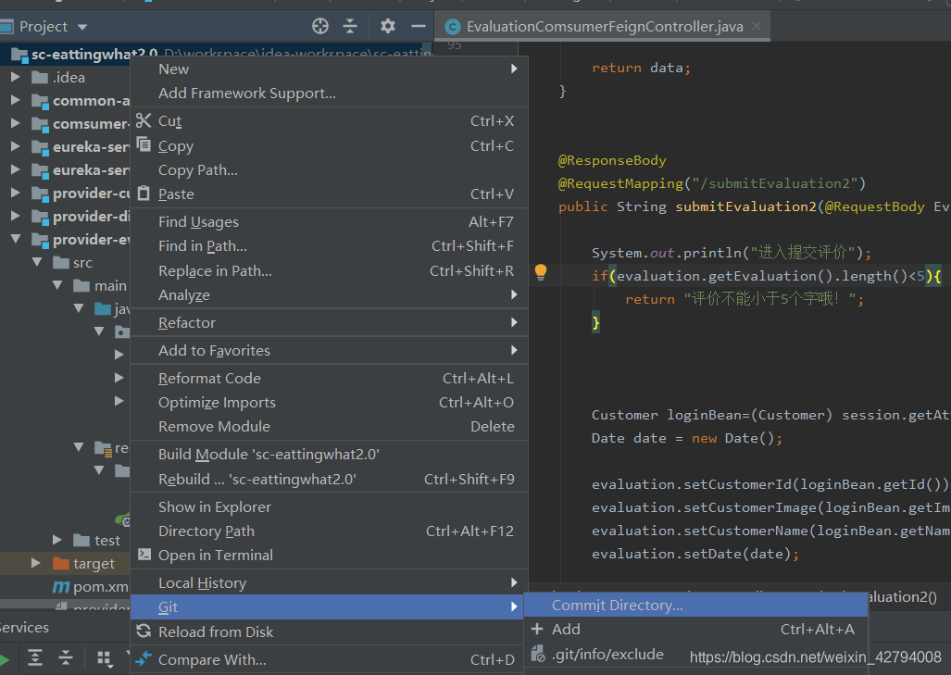This screenshot has height=675, width=951.
Task: Click the Services group-by icon
Action: 105,658
